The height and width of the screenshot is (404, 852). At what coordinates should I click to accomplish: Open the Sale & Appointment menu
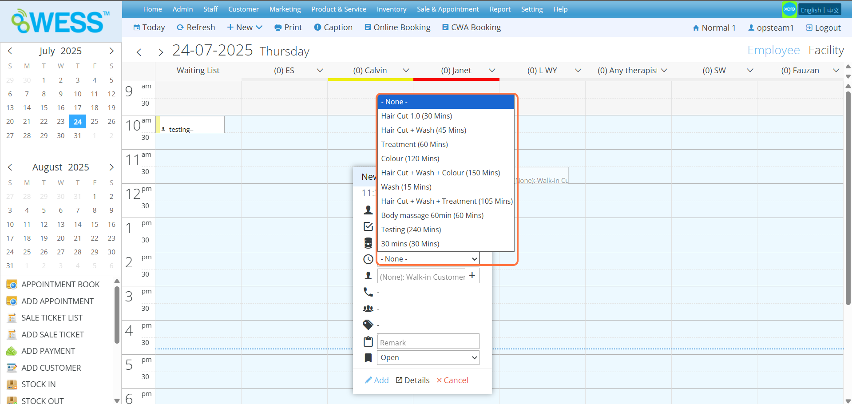pyautogui.click(x=448, y=9)
